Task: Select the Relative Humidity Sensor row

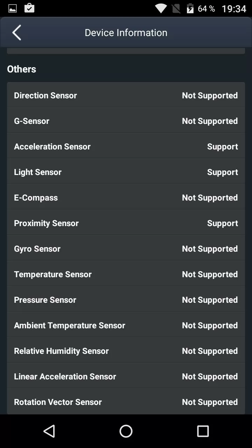Action: pos(126,351)
